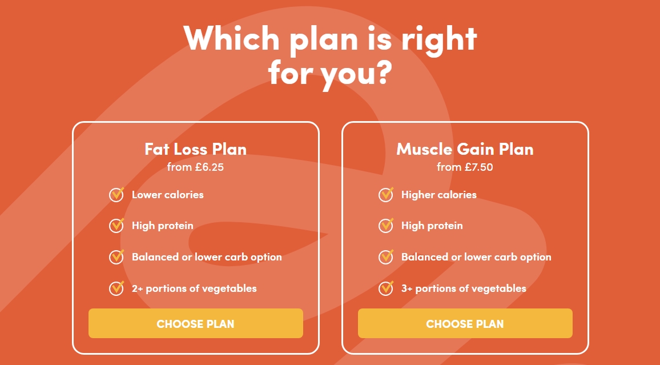Click the from £7.50 price text
Image resolution: width=660 pixels, height=365 pixels.
(x=465, y=167)
